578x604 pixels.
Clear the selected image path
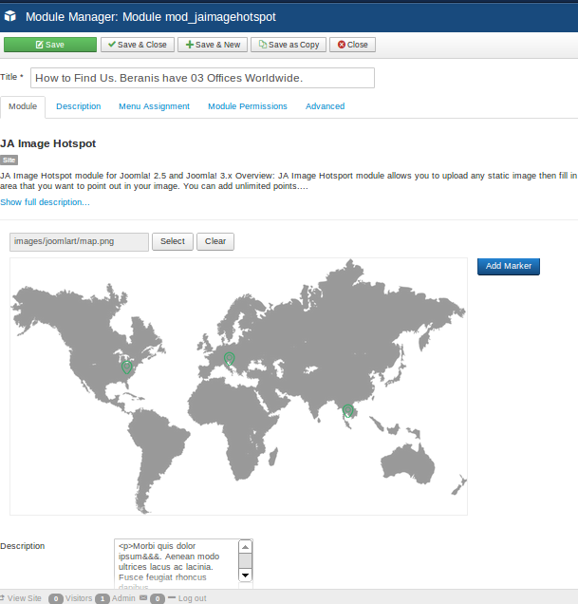pyautogui.click(x=215, y=241)
